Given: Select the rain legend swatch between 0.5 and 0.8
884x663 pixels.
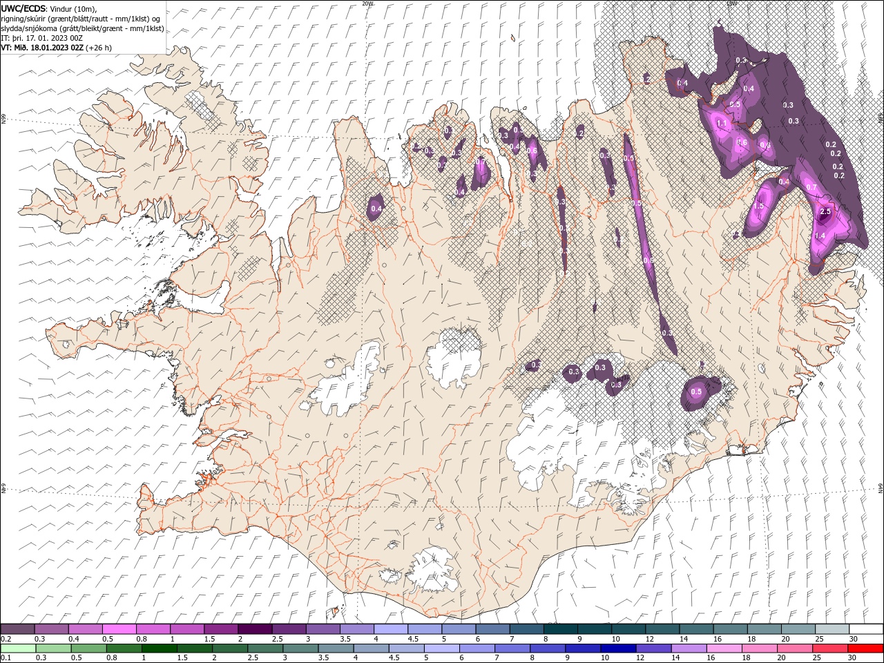Looking at the screenshot, I should (89, 648).
